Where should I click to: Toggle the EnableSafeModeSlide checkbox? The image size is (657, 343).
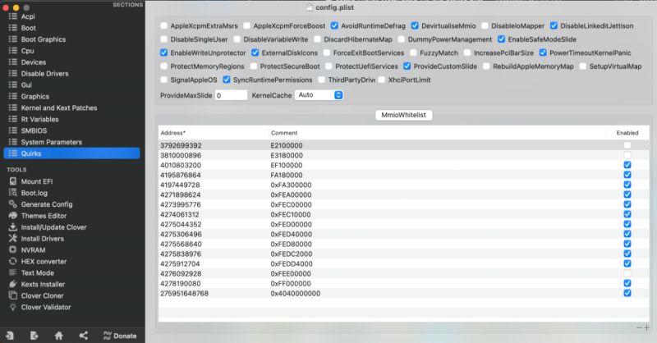click(x=502, y=39)
